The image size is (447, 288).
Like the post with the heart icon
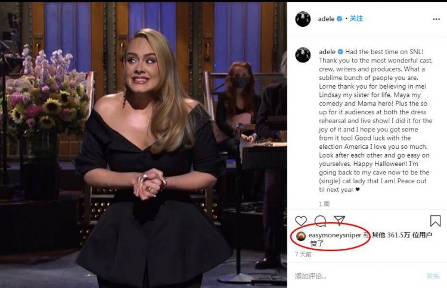(x=301, y=221)
